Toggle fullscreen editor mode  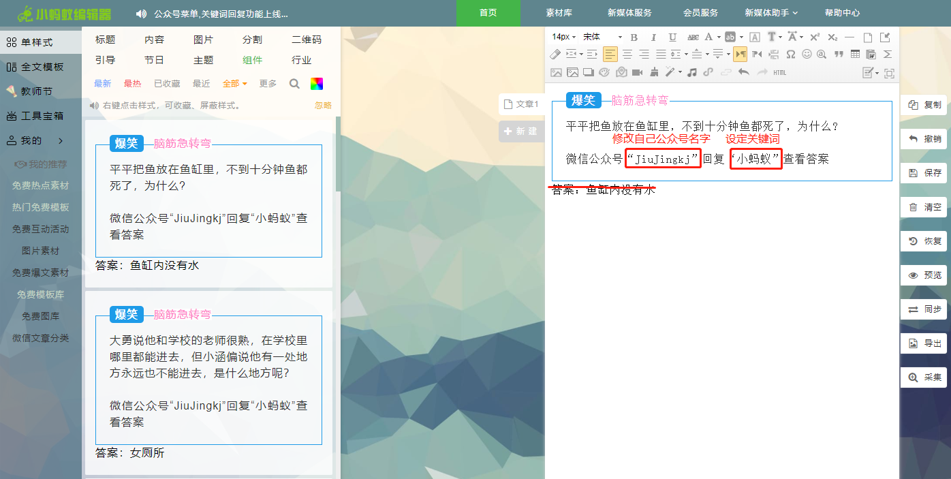pos(889,73)
